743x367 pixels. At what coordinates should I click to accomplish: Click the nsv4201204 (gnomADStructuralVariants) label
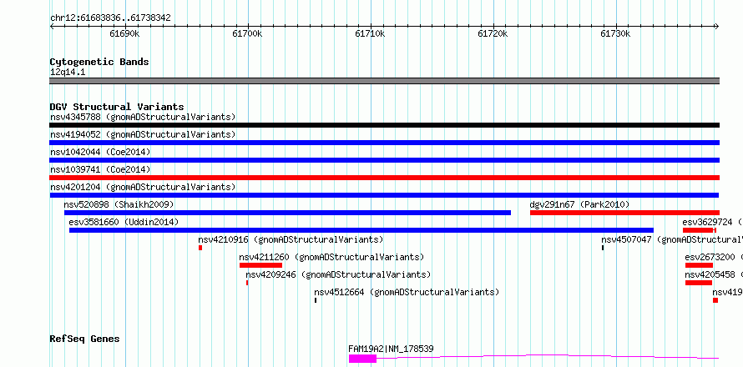point(143,187)
